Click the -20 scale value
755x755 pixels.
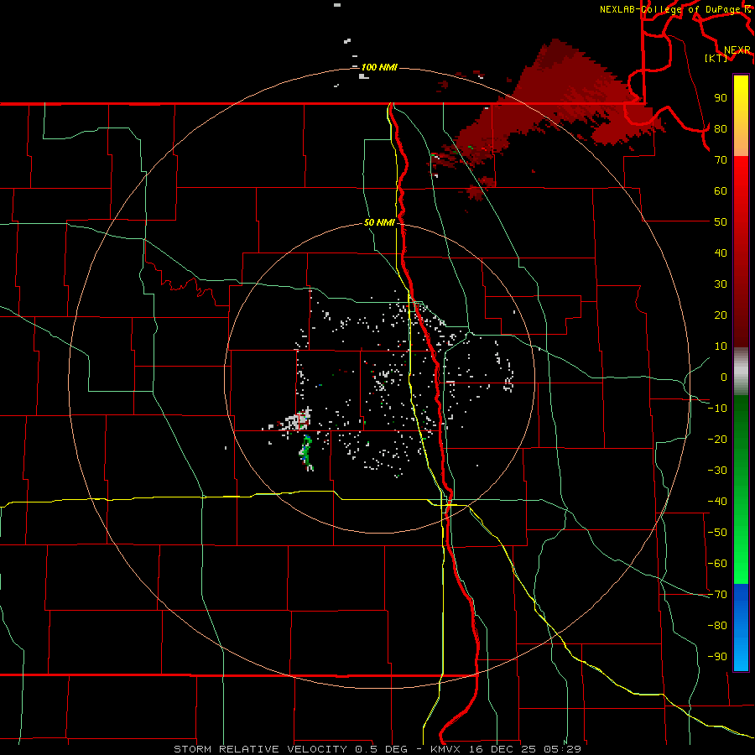pos(717,439)
